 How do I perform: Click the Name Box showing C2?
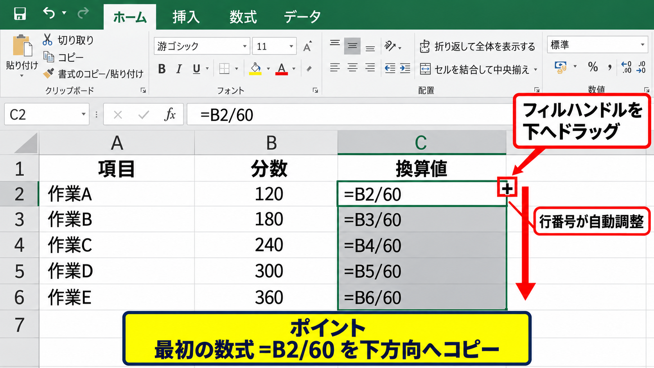pyautogui.click(x=47, y=114)
